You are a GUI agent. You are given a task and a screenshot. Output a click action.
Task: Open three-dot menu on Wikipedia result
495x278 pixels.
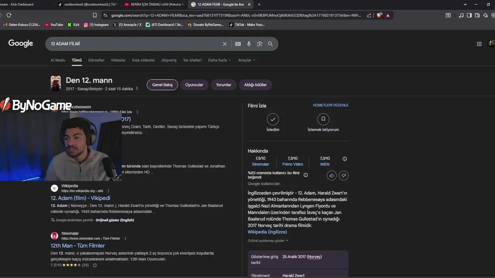pos(108,191)
